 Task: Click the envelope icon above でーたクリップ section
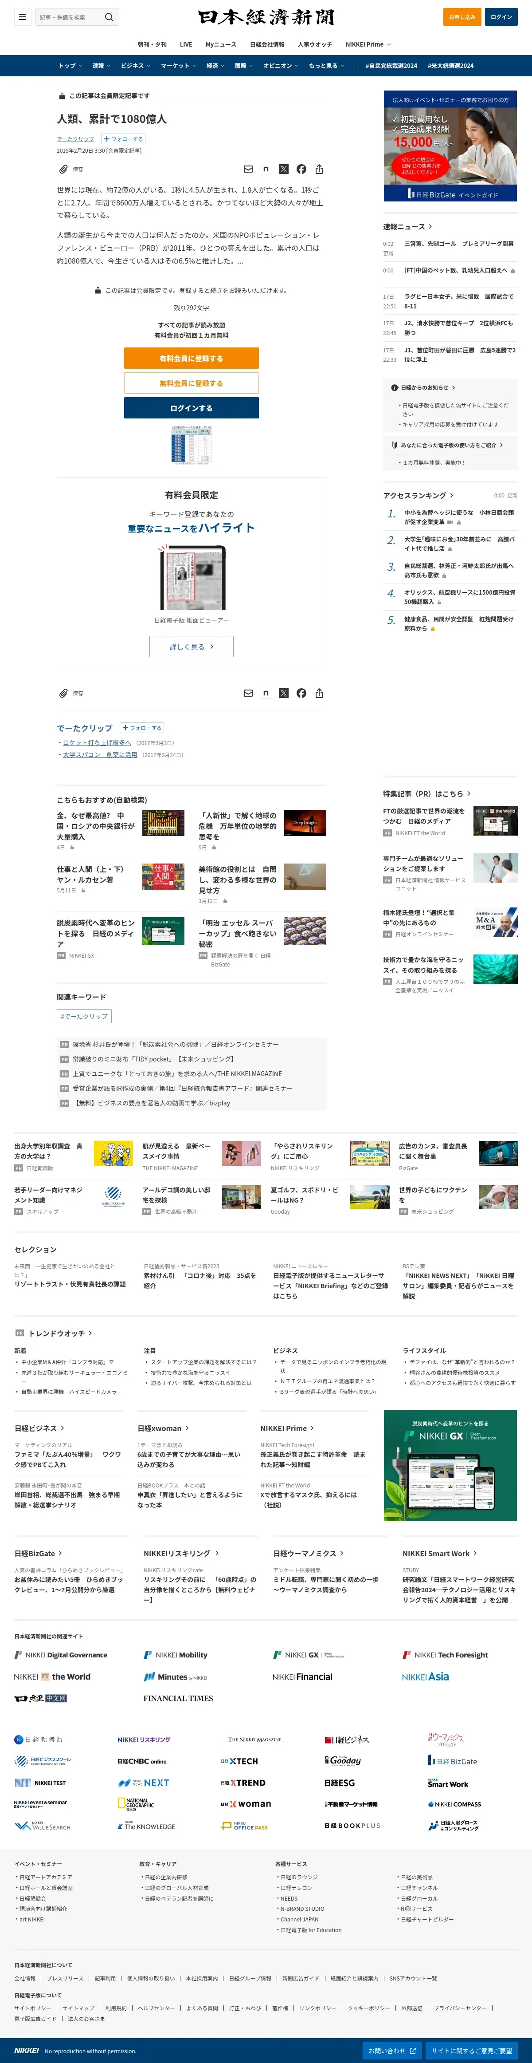point(248,693)
